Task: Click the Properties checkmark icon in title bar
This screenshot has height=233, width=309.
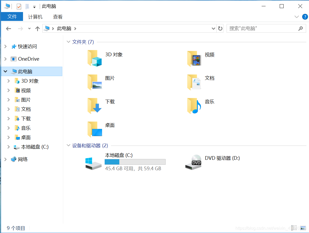Action: coord(19,7)
